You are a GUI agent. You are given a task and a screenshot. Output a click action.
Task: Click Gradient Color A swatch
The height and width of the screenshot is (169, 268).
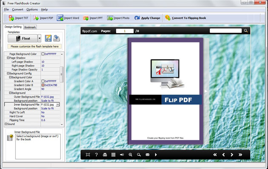43,81
